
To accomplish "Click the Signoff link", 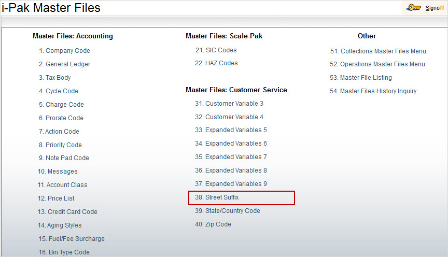I will (x=435, y=8).
